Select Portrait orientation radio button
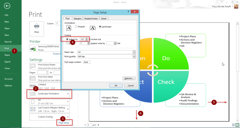Image resolution: width=240 pixels, height=128 pixels. [76, 27]
